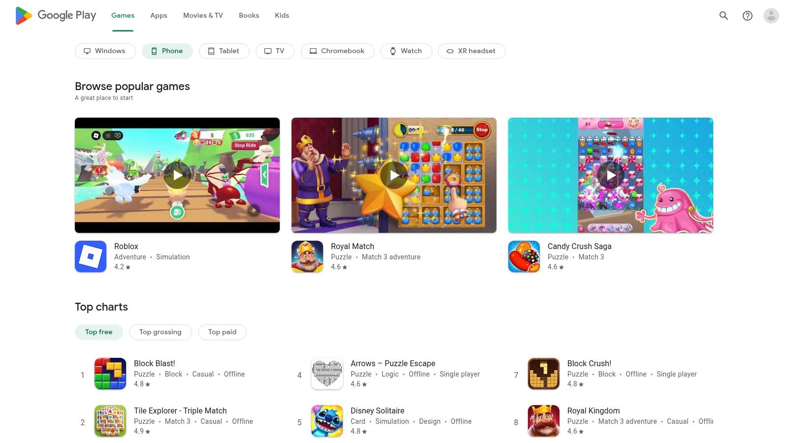Screen dimensions: 788x443
Task: Open the Block Crush! app icon
Action: click(x=544, y=374)
